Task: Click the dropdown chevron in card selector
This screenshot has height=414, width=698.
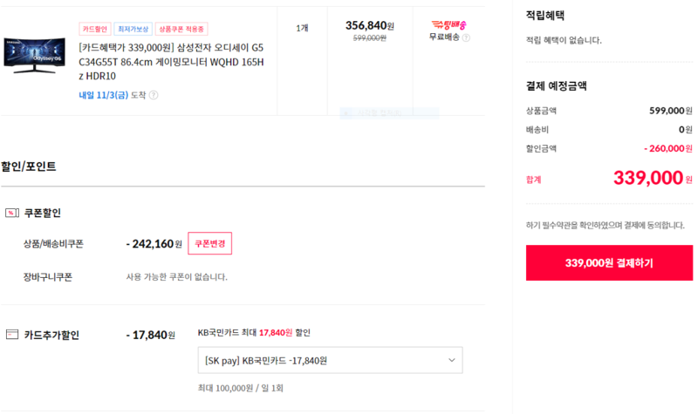Action: pos(452,360)
